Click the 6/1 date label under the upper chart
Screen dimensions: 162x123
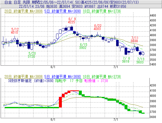[53, 67]
